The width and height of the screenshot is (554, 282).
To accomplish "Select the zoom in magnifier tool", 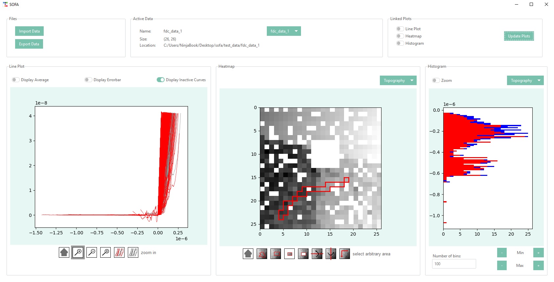I will click(78, 252).
